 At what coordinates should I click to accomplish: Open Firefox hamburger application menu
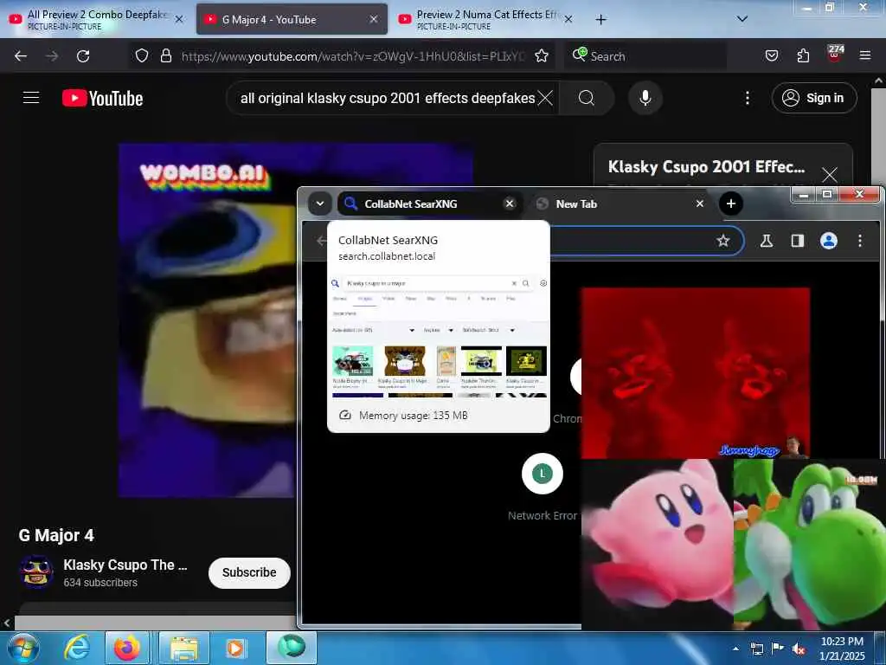tap(865, 55)
